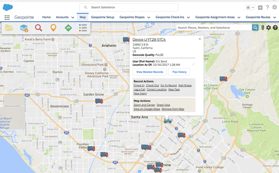Click the New Event link
279x173 pixels.
point(140,93)
